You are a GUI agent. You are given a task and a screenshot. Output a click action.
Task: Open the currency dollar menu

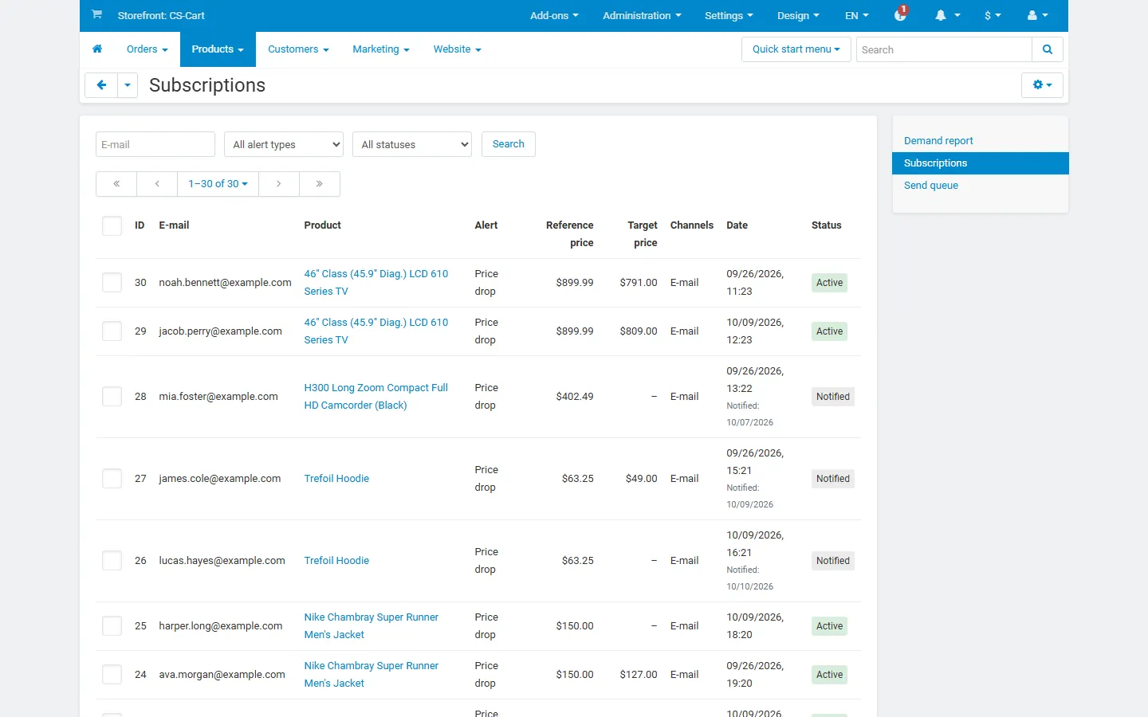(993, 15)
